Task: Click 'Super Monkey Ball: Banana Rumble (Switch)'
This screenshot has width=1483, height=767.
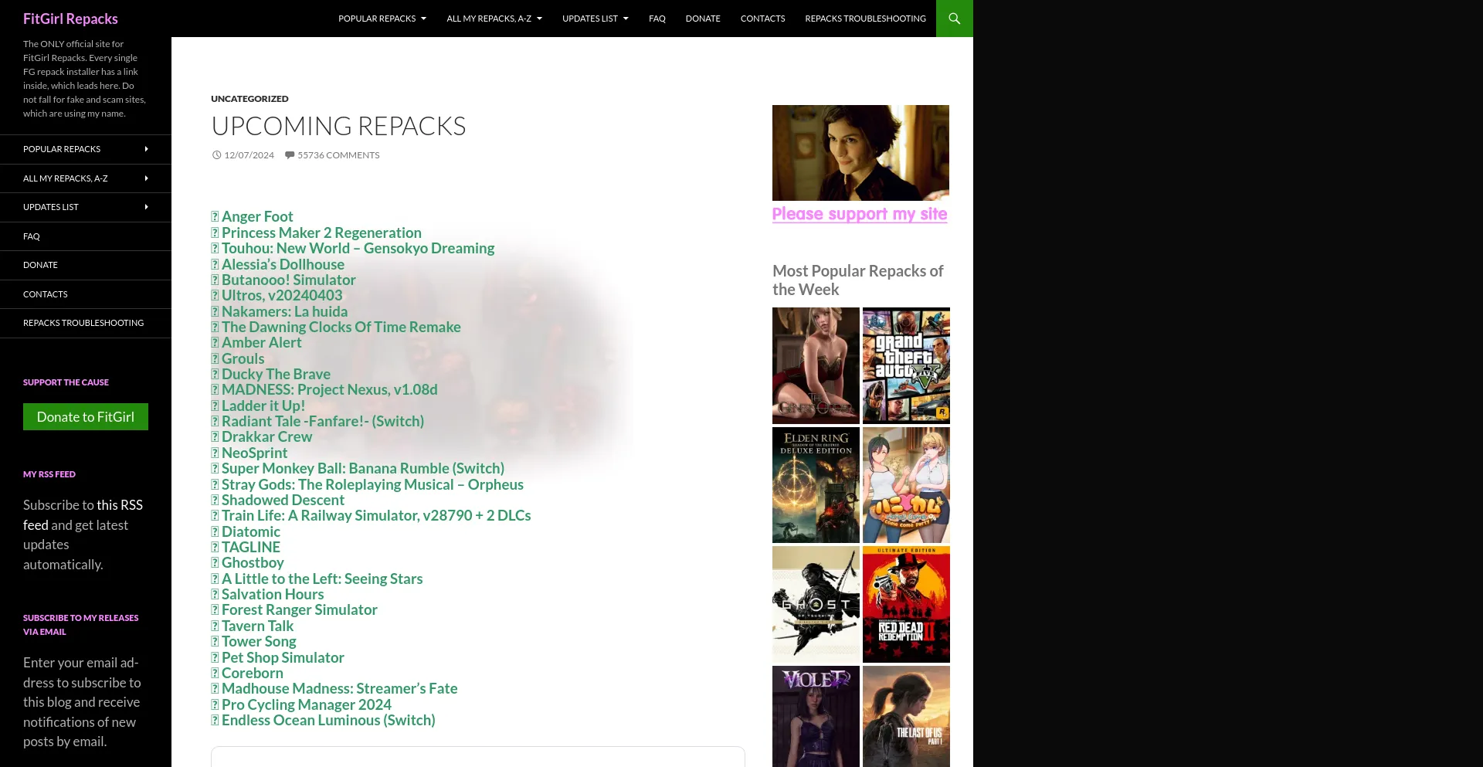Action: coord(363,468)
